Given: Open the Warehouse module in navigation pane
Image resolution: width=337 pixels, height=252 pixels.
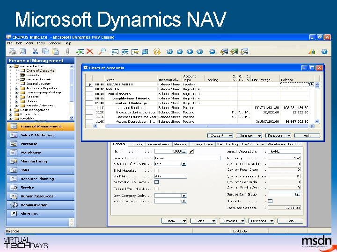Looking at the screenshot, I should click(41, 153).
